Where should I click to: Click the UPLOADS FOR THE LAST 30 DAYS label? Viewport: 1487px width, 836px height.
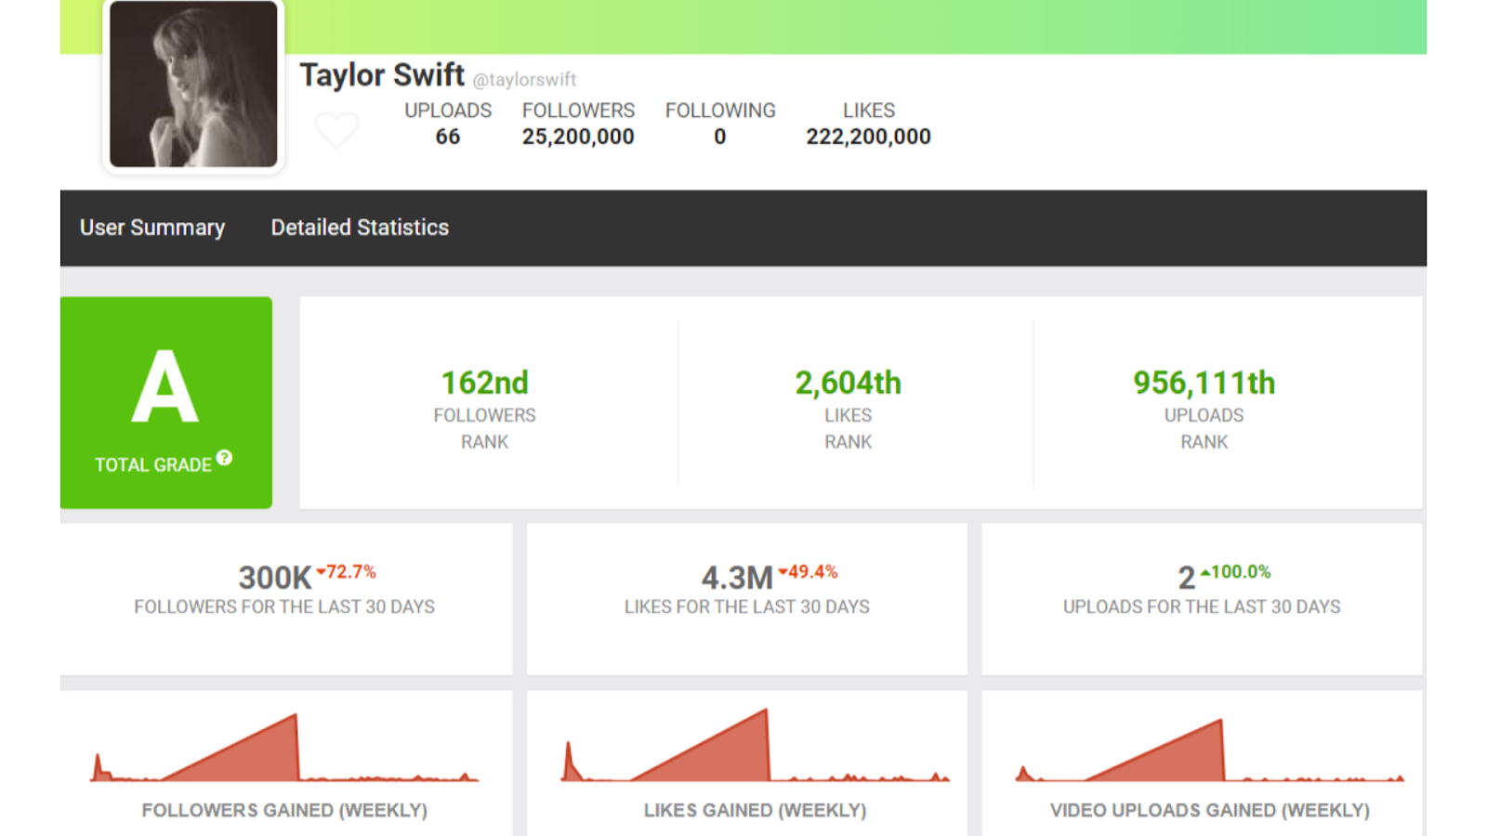pyautogui.click(x=1202, y=607)
